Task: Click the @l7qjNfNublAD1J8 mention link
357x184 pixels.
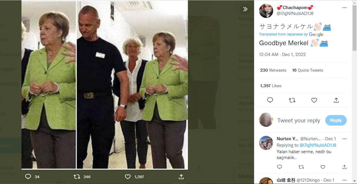Action: coord(318,145)
